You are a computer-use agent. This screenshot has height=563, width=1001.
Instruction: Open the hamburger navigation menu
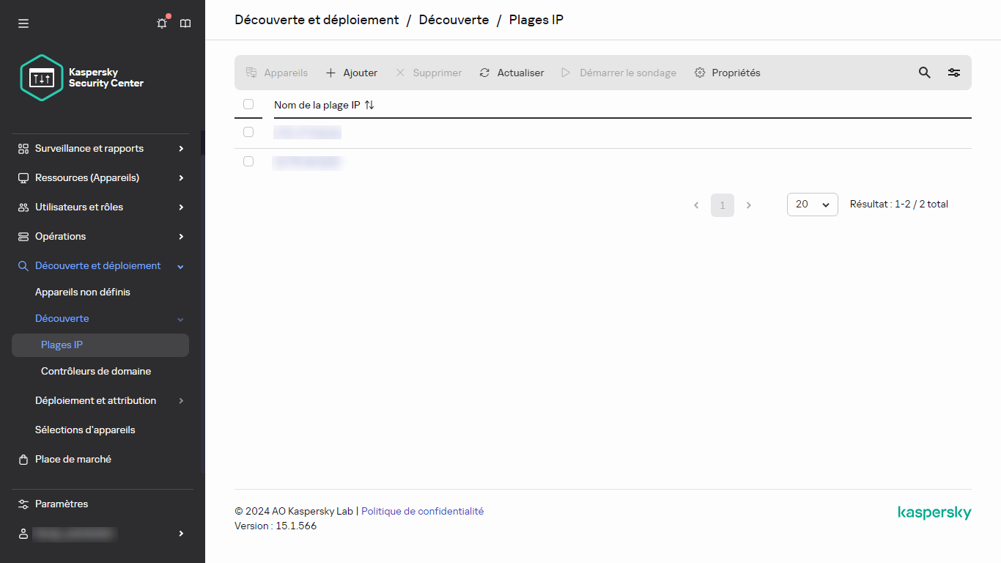click(x=23, y=23)
